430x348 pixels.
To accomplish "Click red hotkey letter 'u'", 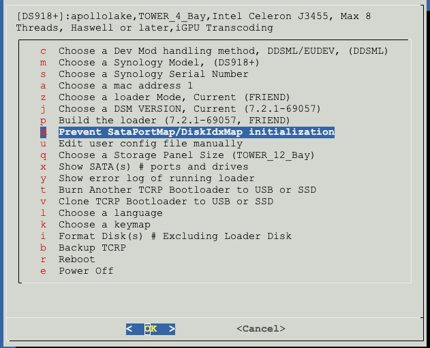I will coord(43,144).
